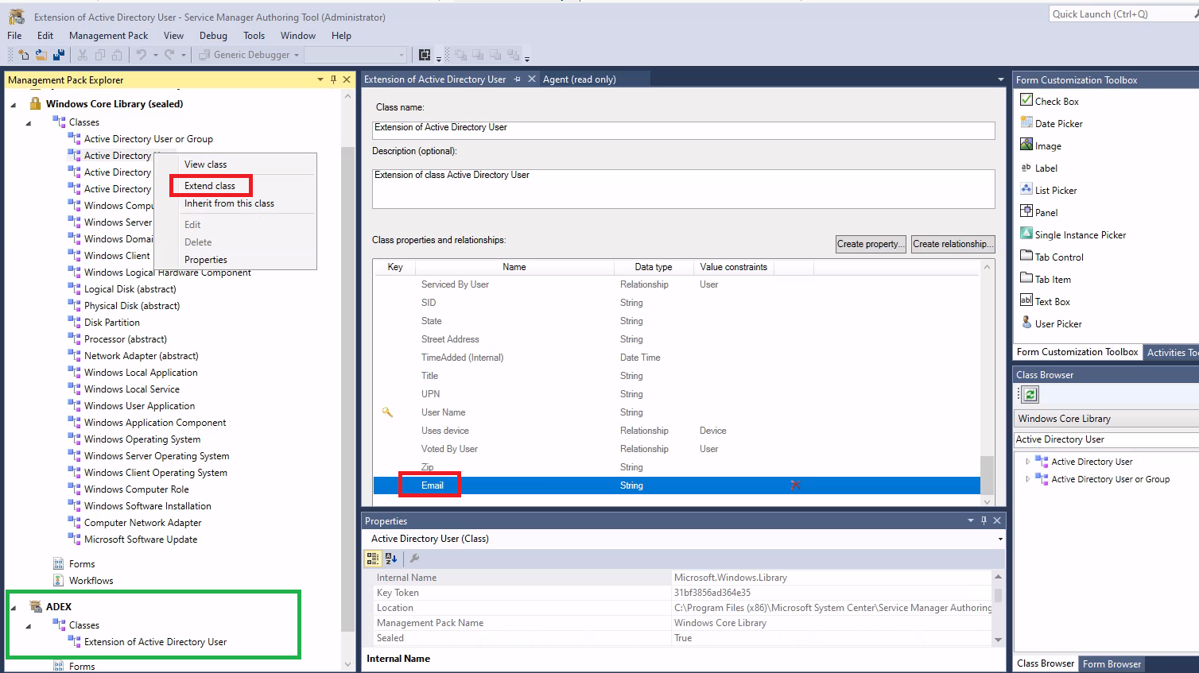Click the New management pack toolbar icon
Image resolution: width=1199 pixels, height=673 pixels.
coord(24,55)
